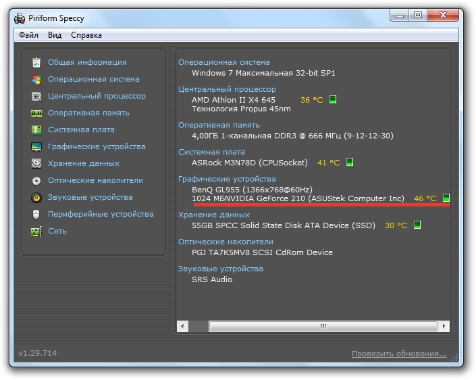This screenshot has width=476, height=380.
Task: Open the Оптические накопители disc icon
Action: 36,181
